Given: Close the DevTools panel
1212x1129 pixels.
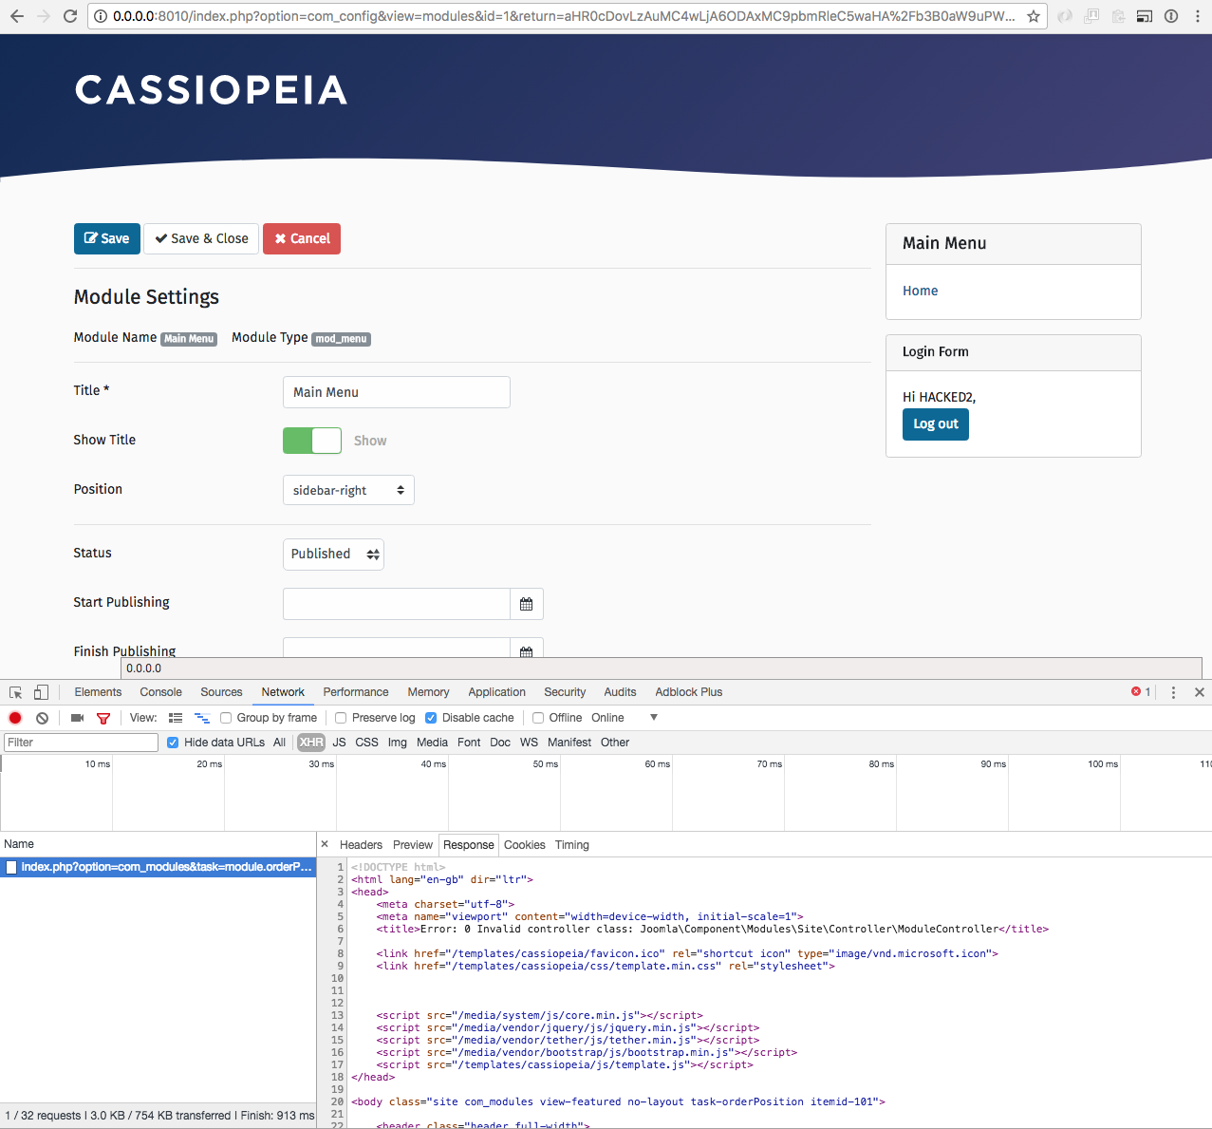Looking at the screenshot, I should pyautogui.click(x=1200, y=692).
